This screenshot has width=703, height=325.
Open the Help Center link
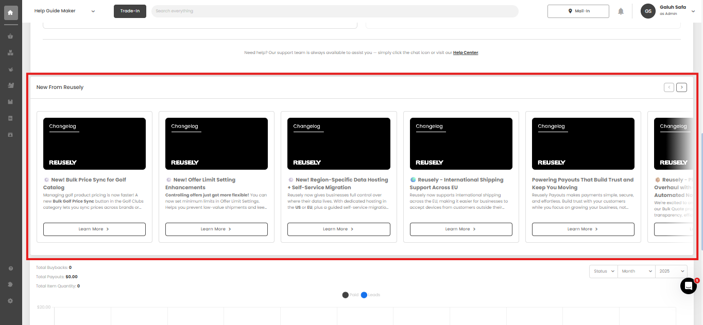466,52
